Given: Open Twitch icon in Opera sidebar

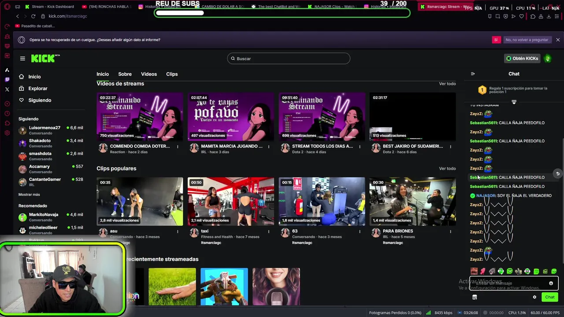Looking at the screenshot, I should 7,80.
